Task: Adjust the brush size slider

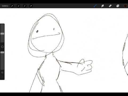Action: [x=2, y=34]
